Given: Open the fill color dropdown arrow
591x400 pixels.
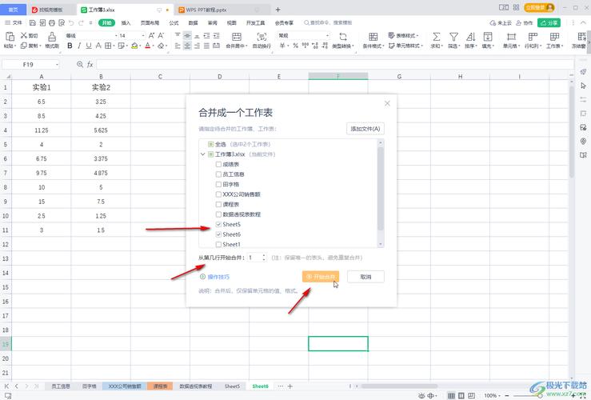Looking at the screenshot, I should (140, 46).
